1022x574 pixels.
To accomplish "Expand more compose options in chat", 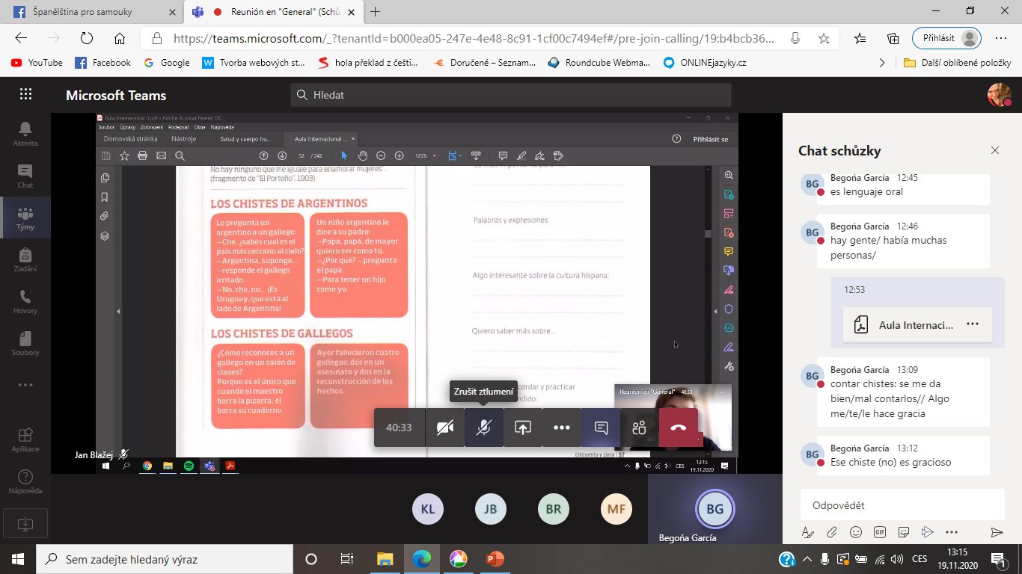I will point(952,532).
